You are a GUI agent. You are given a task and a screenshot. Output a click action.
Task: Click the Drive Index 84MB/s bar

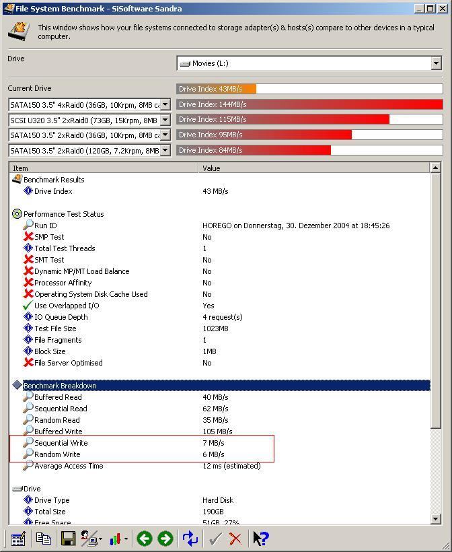tap(254, 150)
